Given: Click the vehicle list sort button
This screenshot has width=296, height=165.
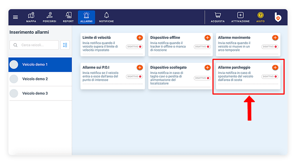Looking at the screenshot, I should [65, 45].
